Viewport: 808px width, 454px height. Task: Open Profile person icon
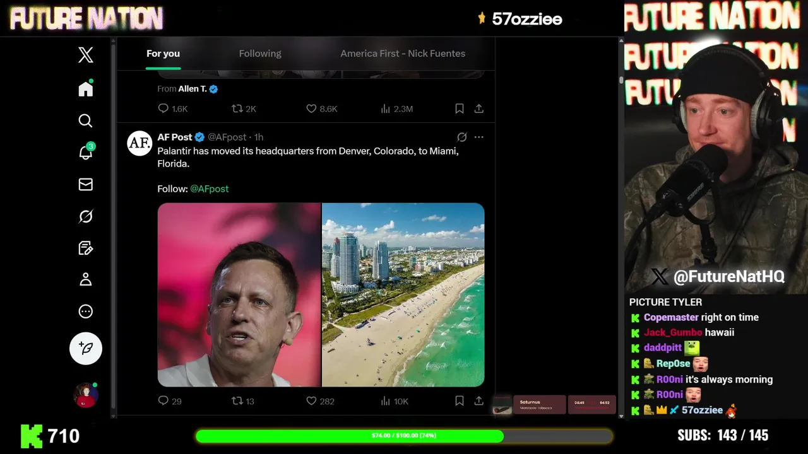86,279
